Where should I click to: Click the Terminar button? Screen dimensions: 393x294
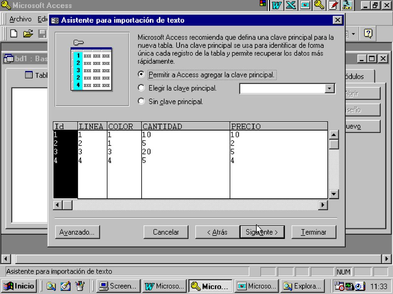(x=314, y=232)
